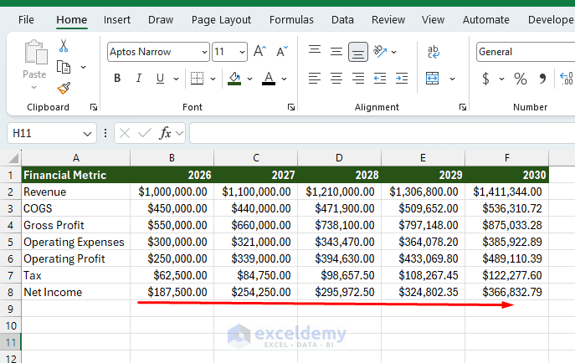This screenshot has height=363, width=575.
Task: Open Clipboard group dialog launcher
Action: click(x=94, y=107)
